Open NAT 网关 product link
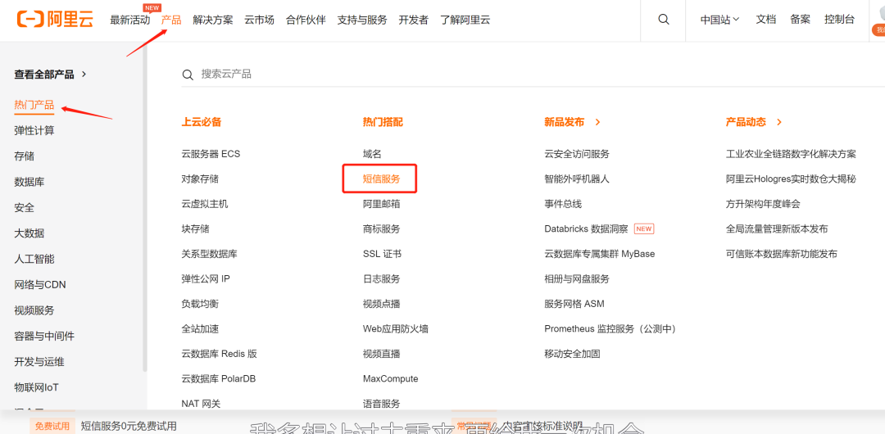885x434 pixels. 201,404
